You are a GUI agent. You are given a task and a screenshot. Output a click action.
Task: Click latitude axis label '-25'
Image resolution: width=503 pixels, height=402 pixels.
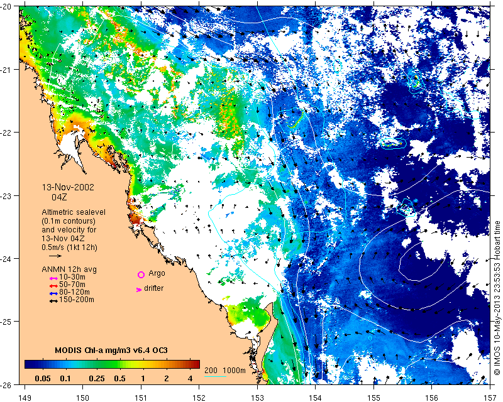pyautogui.click(x=6, y=322)
